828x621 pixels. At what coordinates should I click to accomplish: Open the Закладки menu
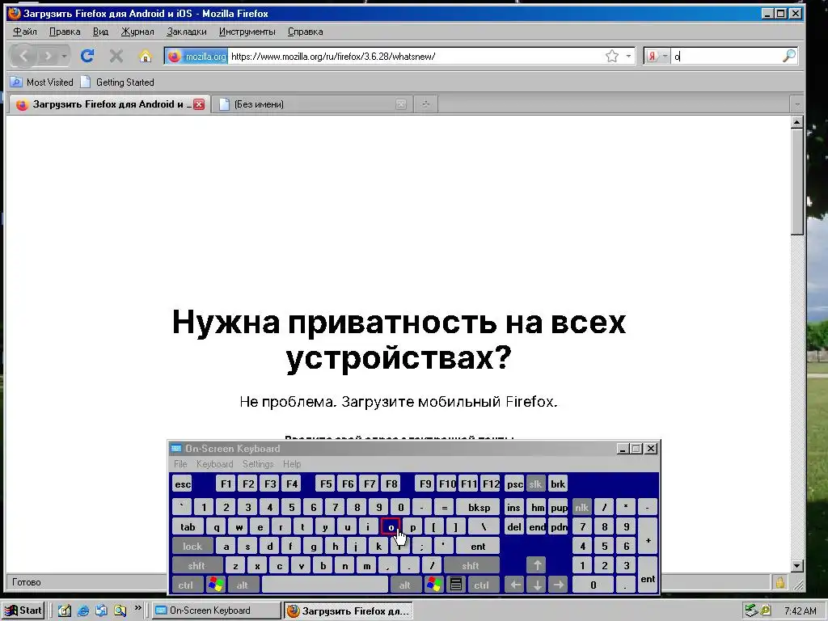187,32
